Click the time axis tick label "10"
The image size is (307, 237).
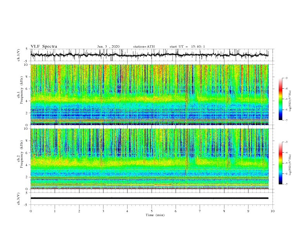[273, 211]
